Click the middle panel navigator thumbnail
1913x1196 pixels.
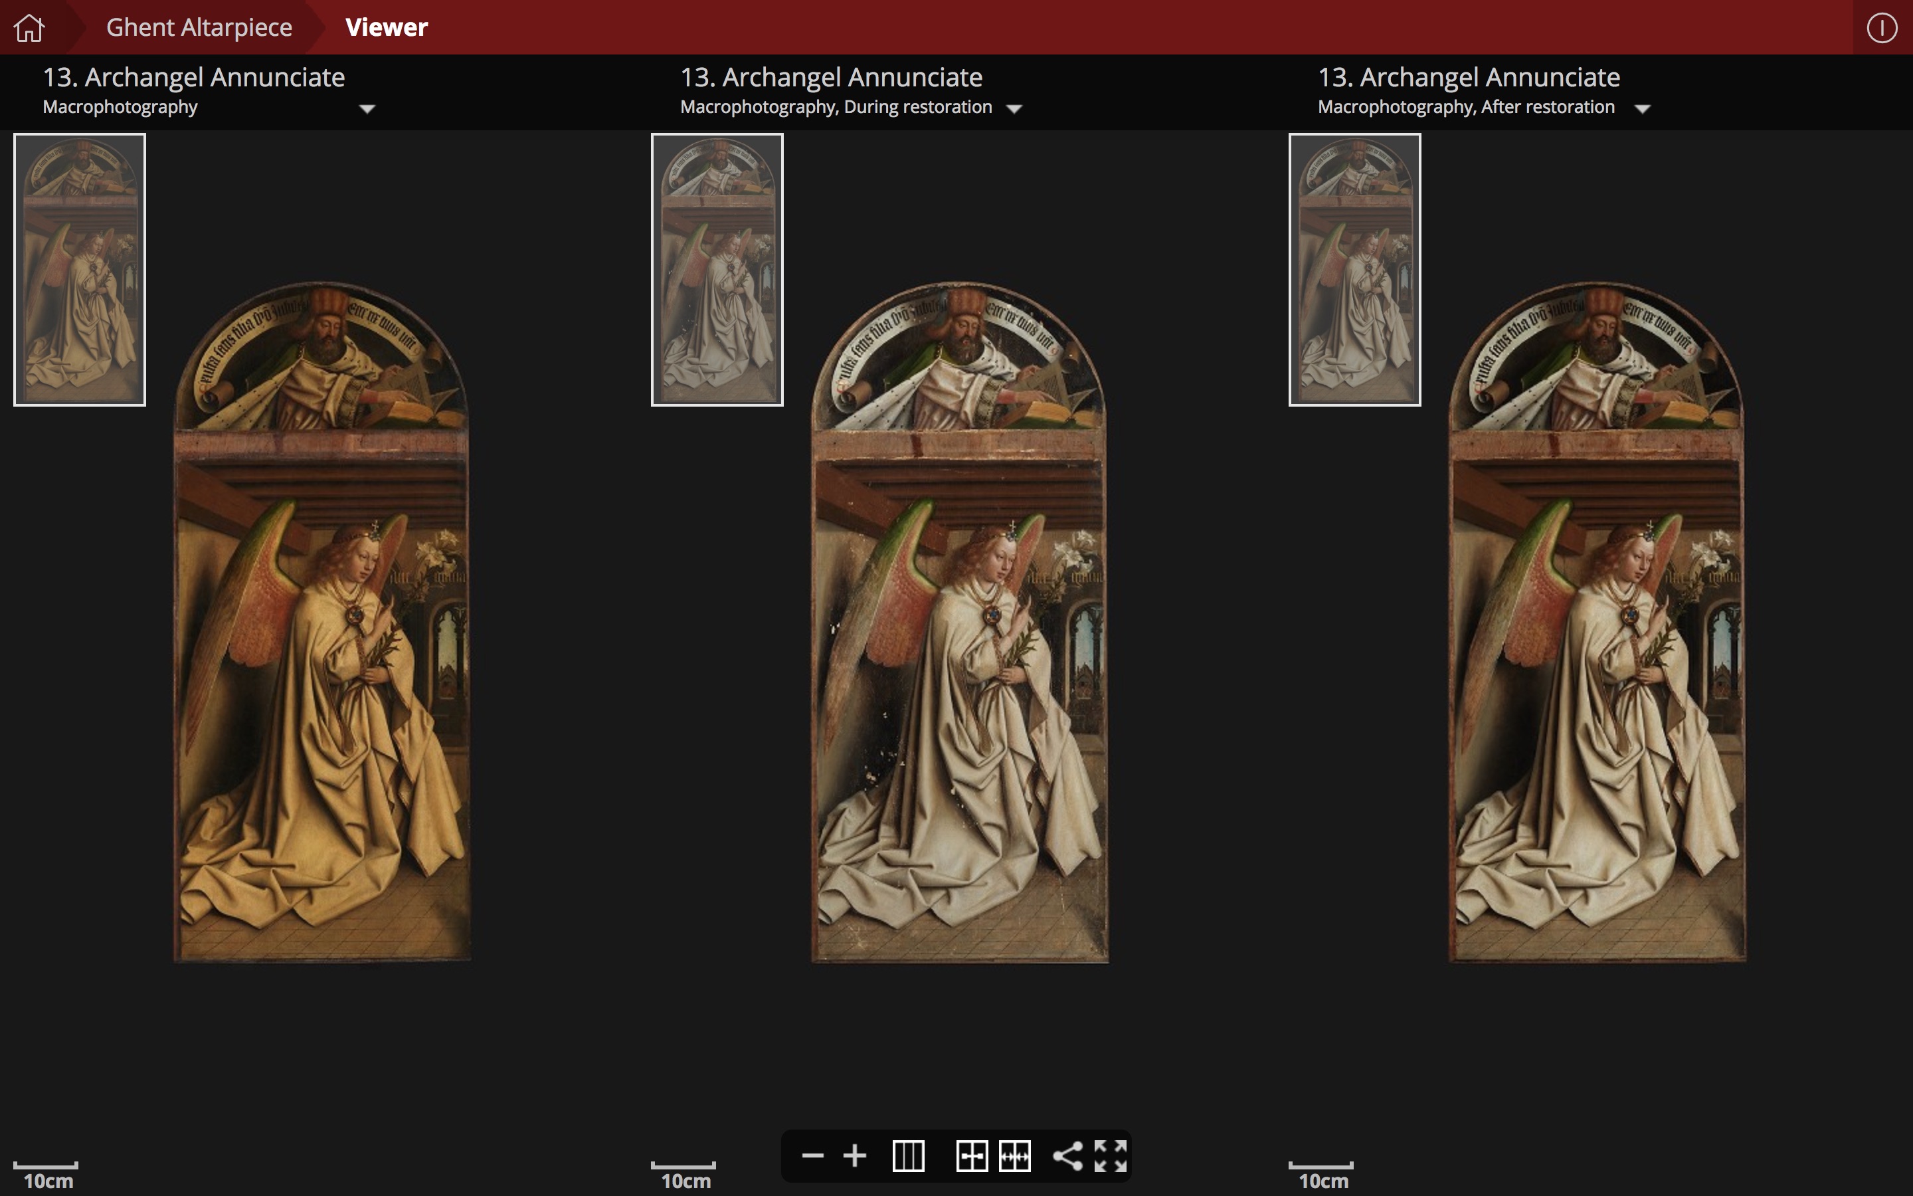717,270
